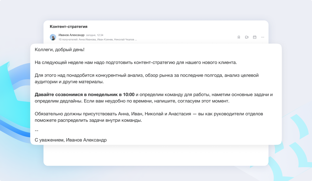Viewport: 312px width, 181px height.
Task: Select the calendar icon to schedule the meeting
Action: tap(254, 37)
